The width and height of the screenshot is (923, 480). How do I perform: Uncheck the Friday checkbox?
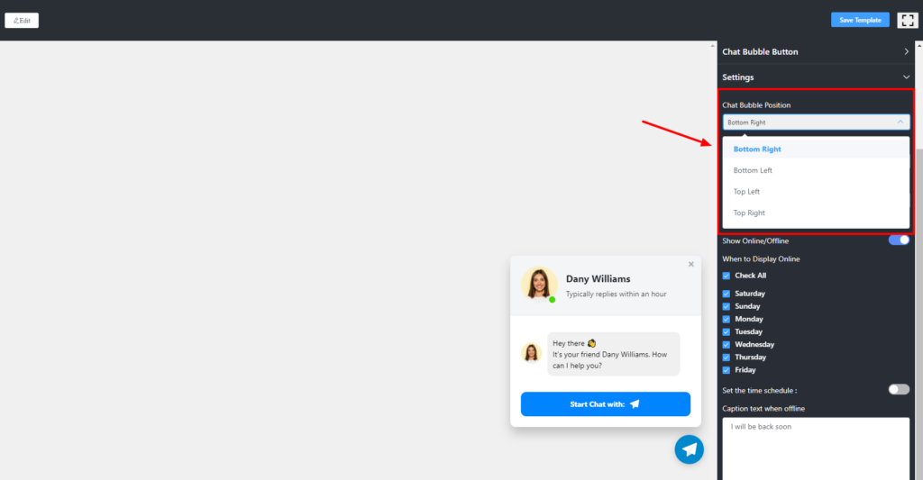pos(727,371)
